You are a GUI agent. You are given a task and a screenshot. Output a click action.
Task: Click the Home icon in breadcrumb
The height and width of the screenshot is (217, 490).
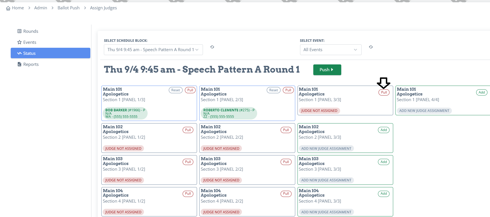[8, 8]
